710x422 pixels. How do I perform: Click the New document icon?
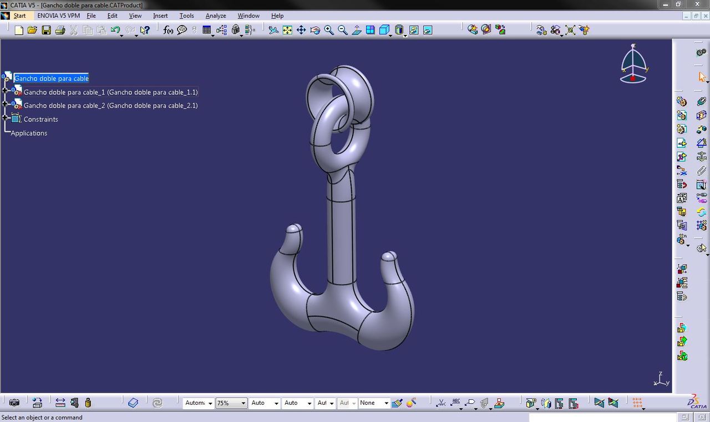click(x=19, y=30)
